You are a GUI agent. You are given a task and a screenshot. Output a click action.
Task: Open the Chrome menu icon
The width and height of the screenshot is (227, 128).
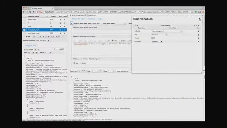203,12
